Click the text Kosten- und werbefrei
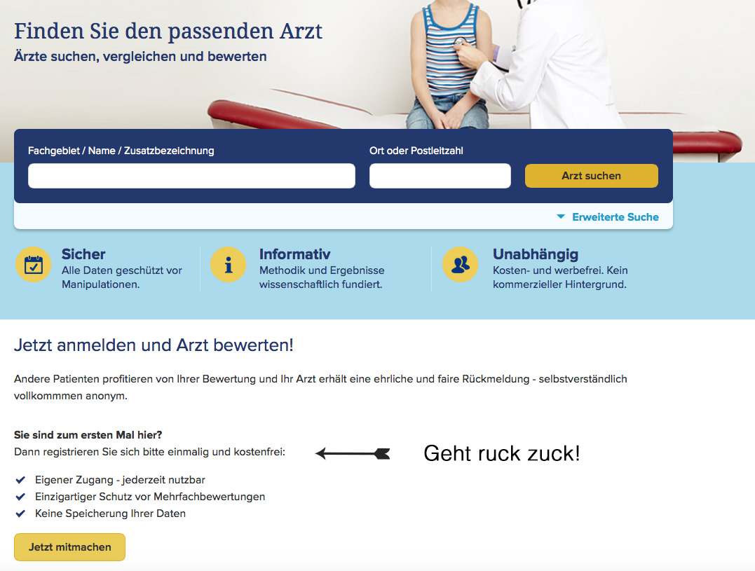This screenshot has height=571, width=755. coord(548,270)
